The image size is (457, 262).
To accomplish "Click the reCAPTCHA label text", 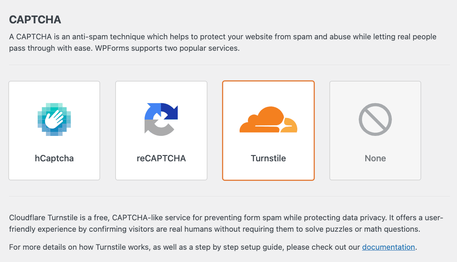I will 161,158.
